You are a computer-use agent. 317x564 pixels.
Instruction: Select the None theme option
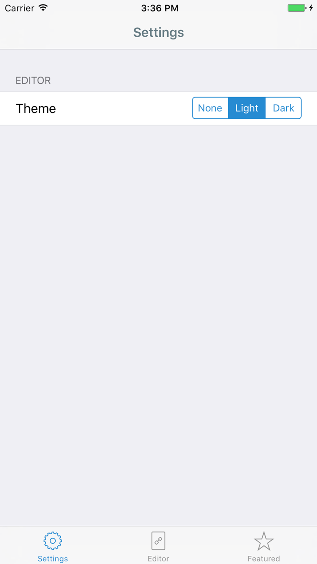(x=210, y=108)
